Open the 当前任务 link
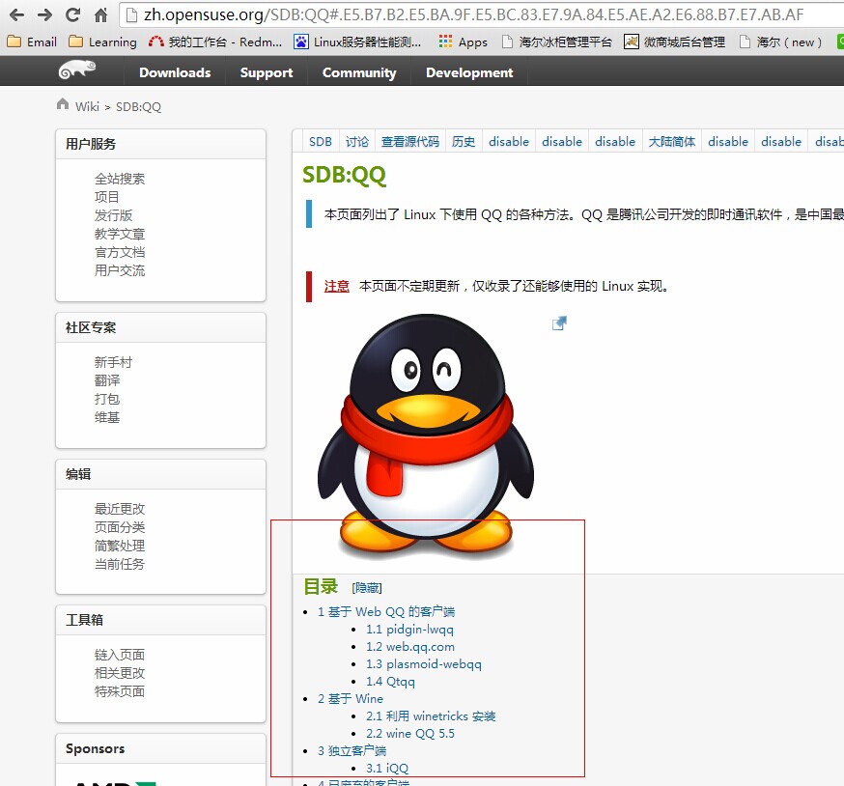 tap(120, 564)
